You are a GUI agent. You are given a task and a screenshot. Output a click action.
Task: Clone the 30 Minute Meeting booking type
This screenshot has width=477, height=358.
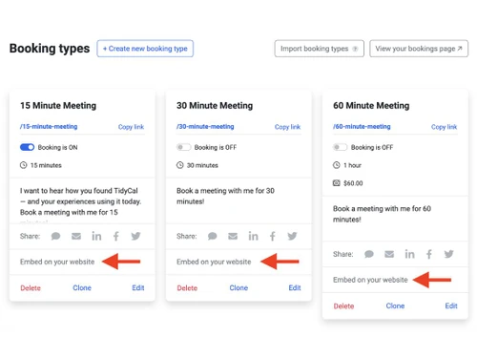238,287
